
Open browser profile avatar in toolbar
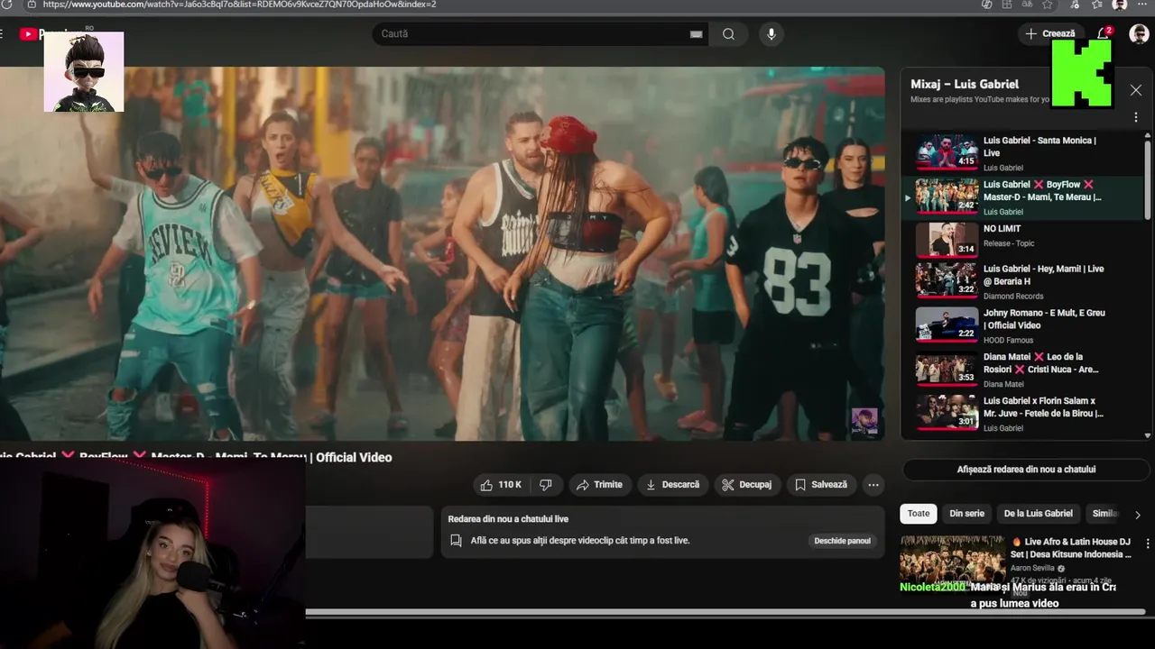[1120, 5]
